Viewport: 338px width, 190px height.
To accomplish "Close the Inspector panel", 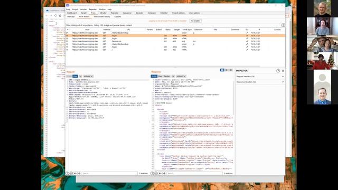I will pos(283,71).
